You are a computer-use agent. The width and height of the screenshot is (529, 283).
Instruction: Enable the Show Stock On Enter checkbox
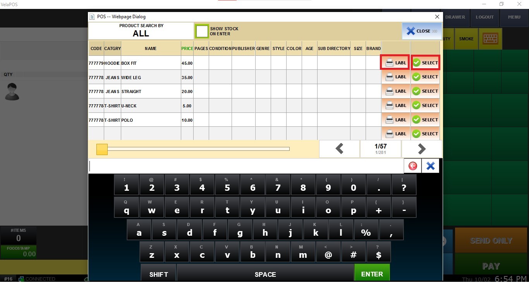[202, 31]
